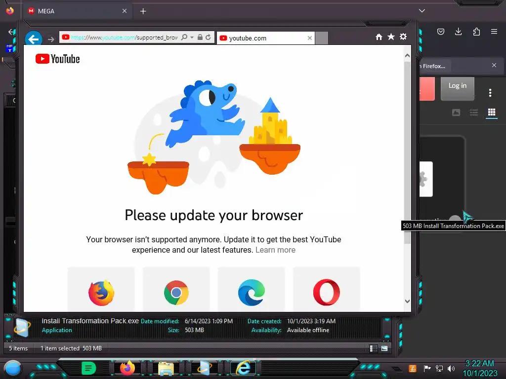Refresh the YouTube page in Internet Explorer
506x379 pixels.
point(209,37)
